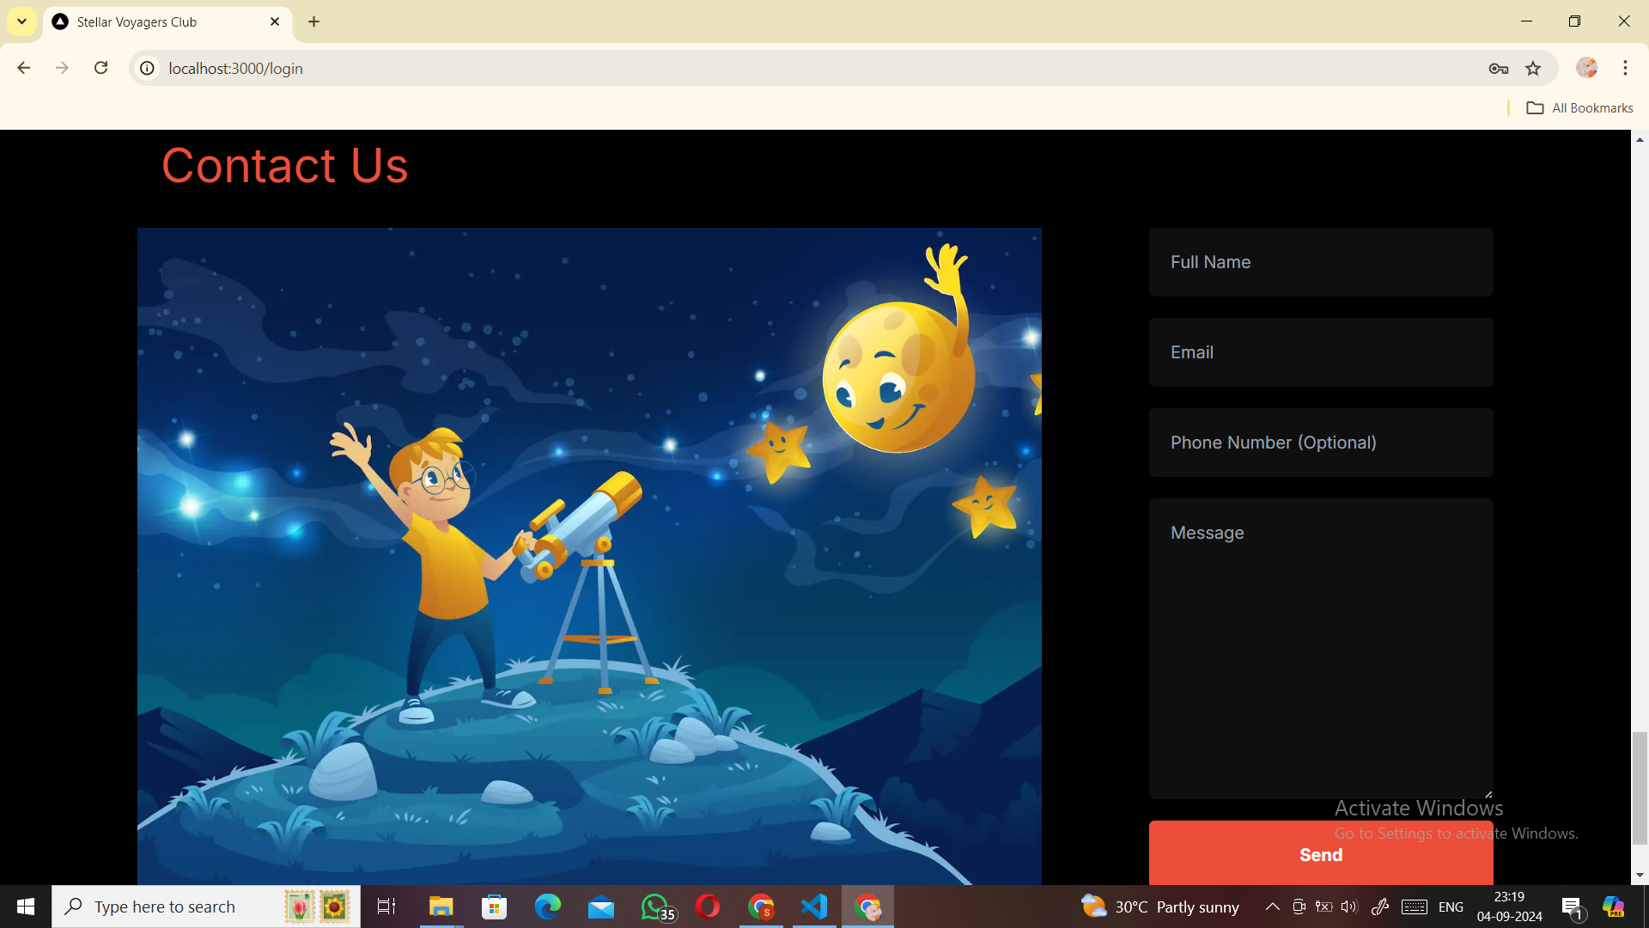
Task: Open a new browser tab
Action: click(x=314, y=21)
